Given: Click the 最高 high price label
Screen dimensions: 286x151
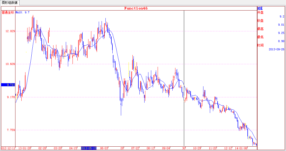Looking at the screenshot, I should pos(260,29).
